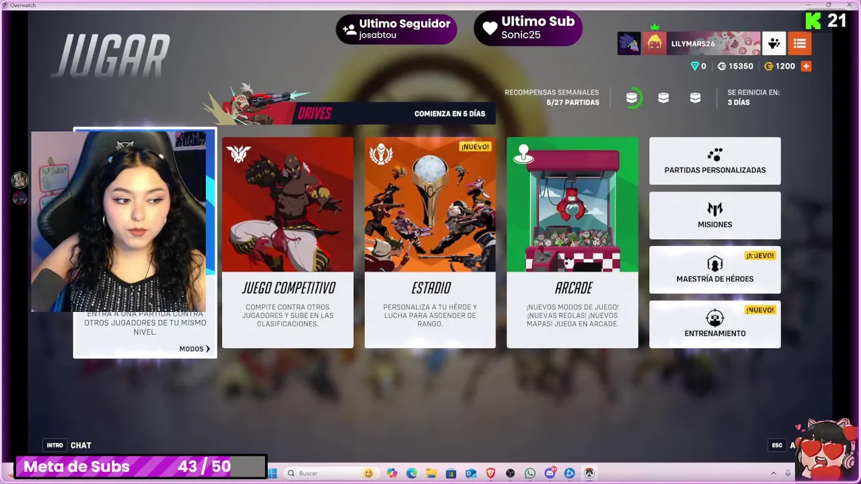Select the third weekly reward box icon
Image resolution: width=861 pixels, height=484 pixels.
point(696,98)
